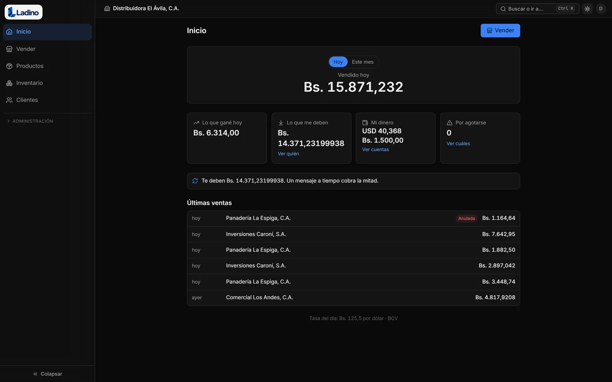This screenshot has width=612, height=382.
Task: Click the Bs. 6.314,00 earnings value
Action: [216, 133]
